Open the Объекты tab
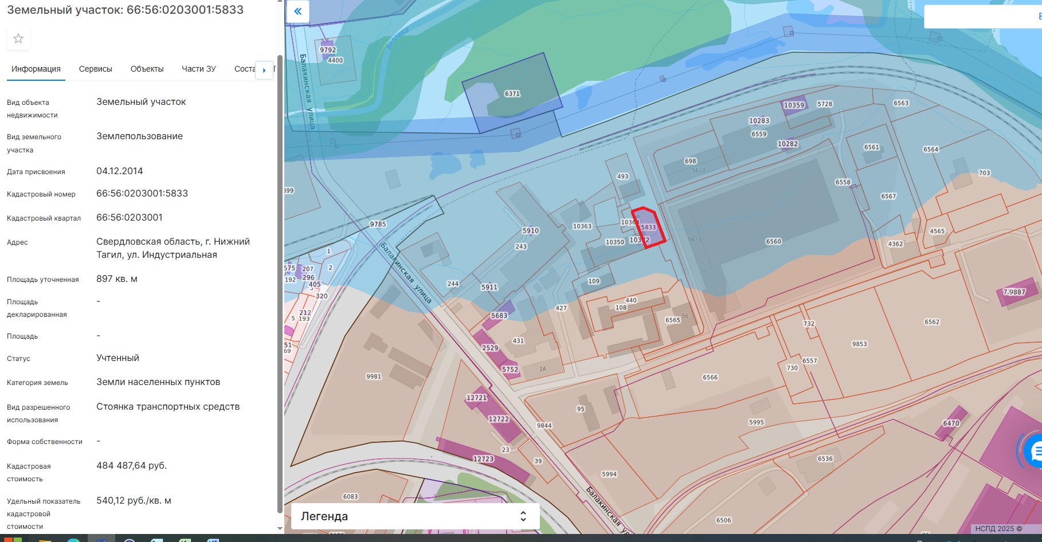The image size is (1042, 542). (x=147, y=69)
